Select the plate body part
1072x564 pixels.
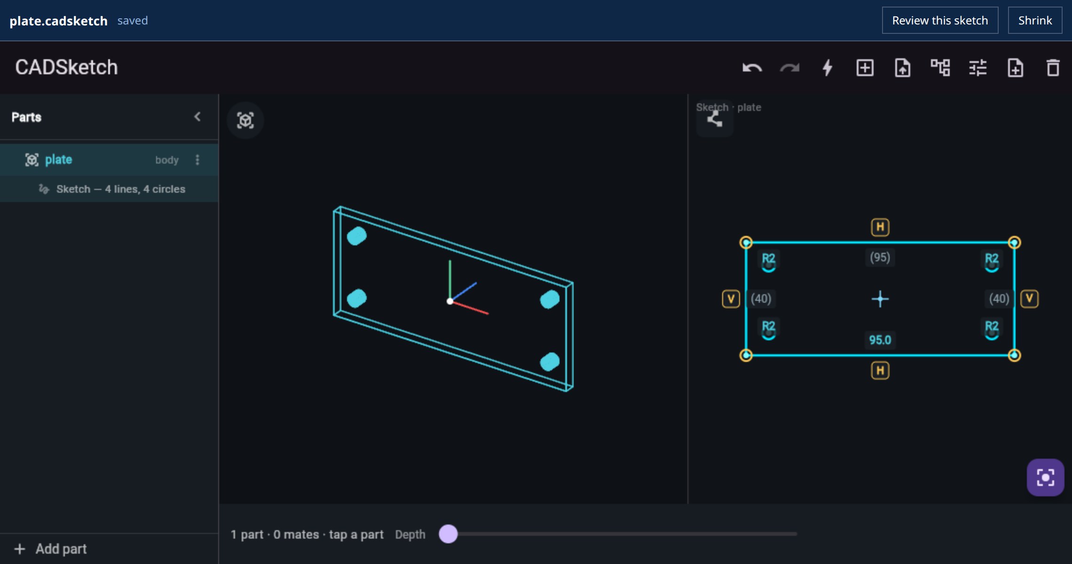109,160
